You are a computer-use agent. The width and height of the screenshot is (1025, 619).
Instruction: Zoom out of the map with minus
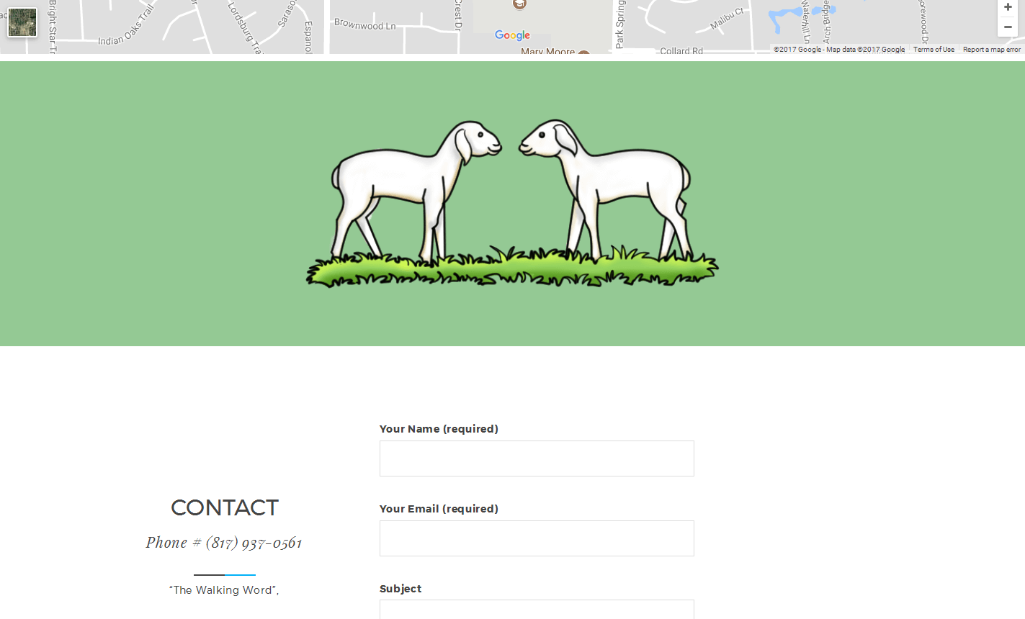pos(1008,27)
